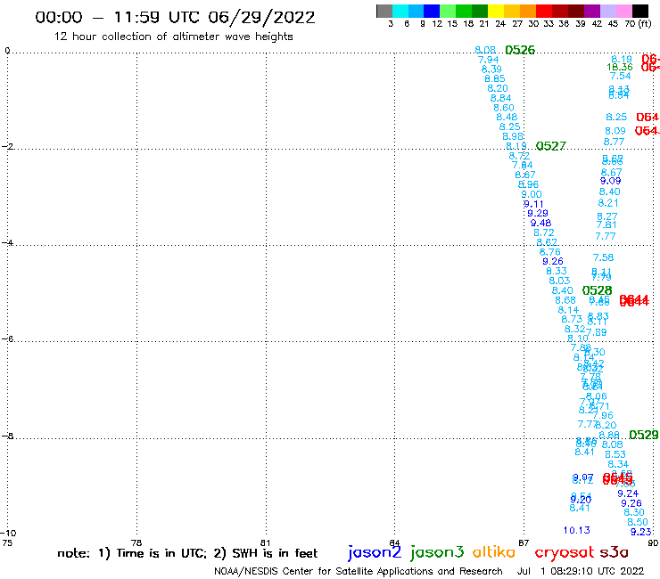Image resolution: width=660 pixels, height=579 pixels.
Task: Click the 7.58 wave height reading
Action: point(603,257)
